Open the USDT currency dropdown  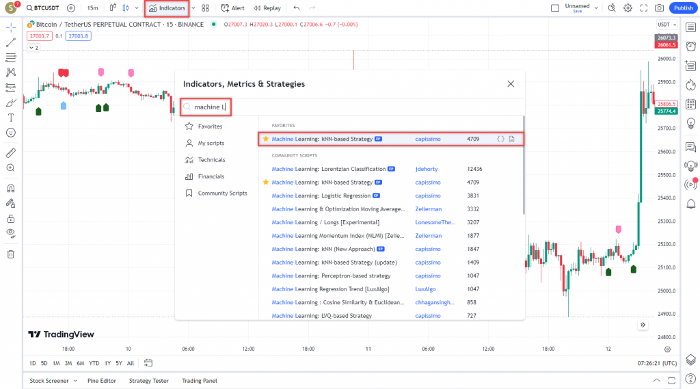tap(665, 24)
